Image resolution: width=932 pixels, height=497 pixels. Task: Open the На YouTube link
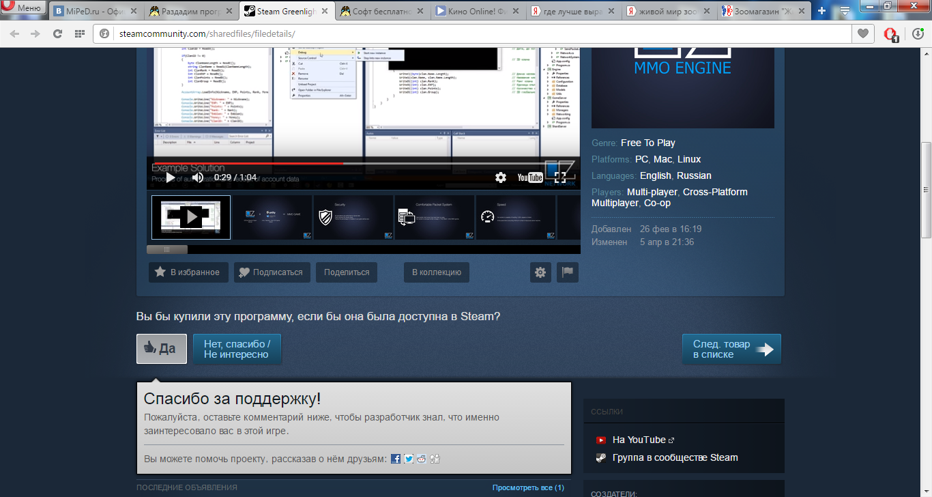[639, 440]
